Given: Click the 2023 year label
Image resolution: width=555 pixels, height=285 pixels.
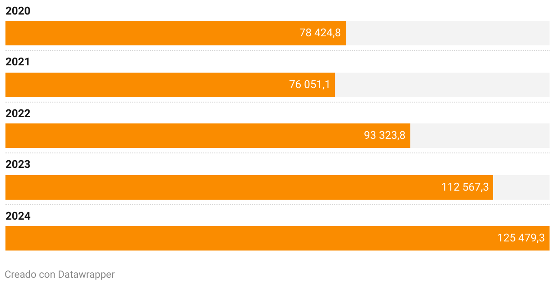Looking at the screenshot, I should pyautogui.click(x=18, y=165).
